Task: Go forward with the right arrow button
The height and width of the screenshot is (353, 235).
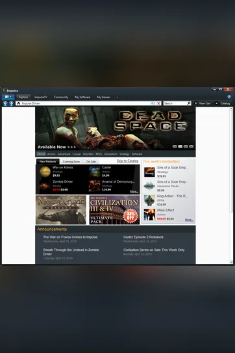Action: [11, 103]
